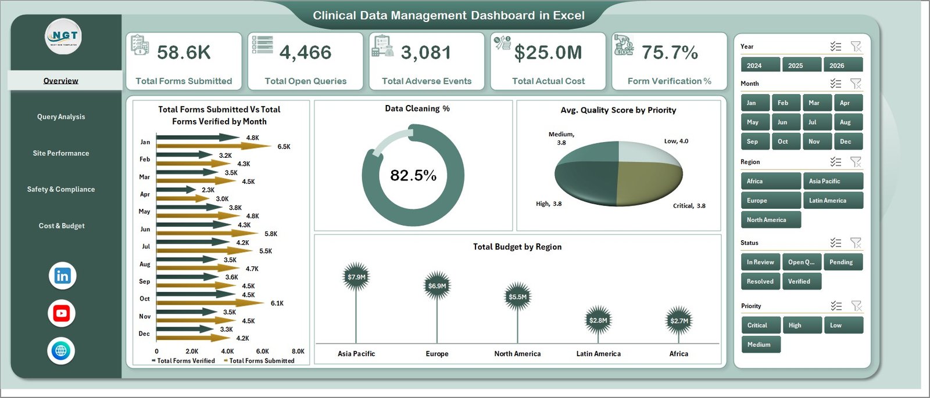This screenshot has height=398, width=930.
Task: Select the Europe $6.9M budget marker
Action: pos(437,285)
